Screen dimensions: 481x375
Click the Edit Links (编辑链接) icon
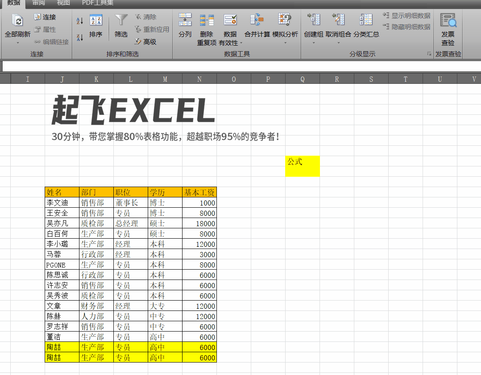click(x=37, y=42)
